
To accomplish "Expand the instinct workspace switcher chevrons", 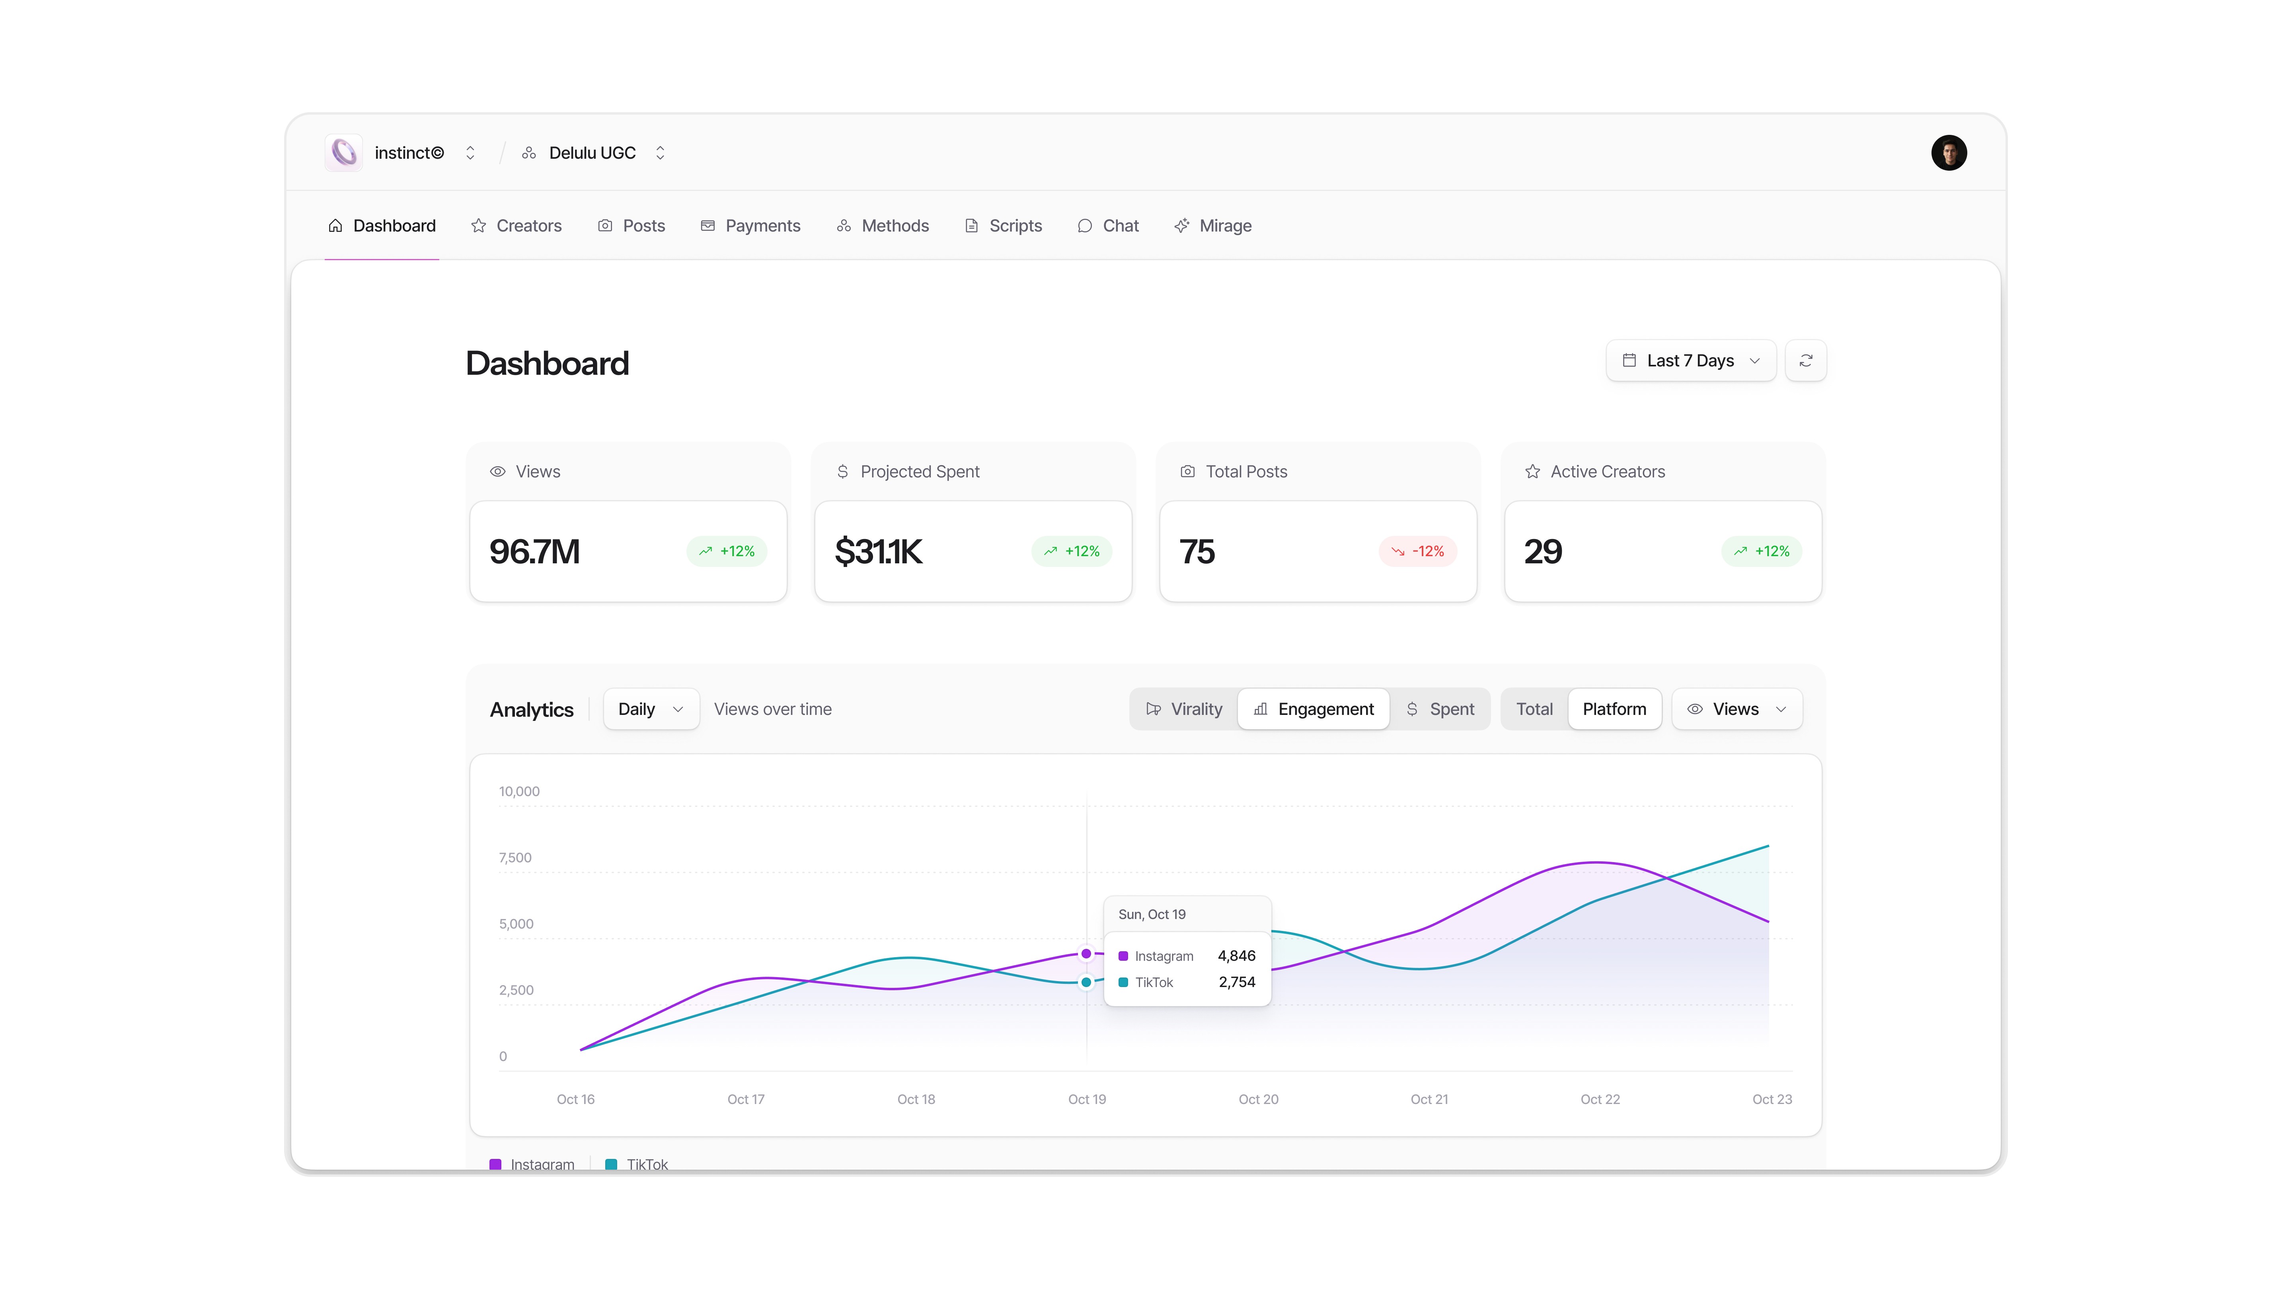I will 470,153.
